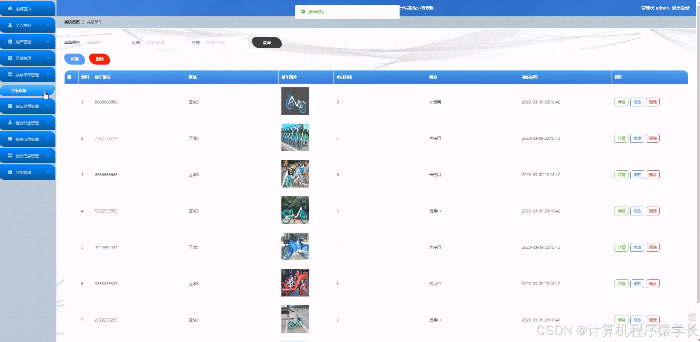This screenshot has width=700, height=342.
Task: Click the clipboard icon beside 用户管理
Action: pos(10,41)
